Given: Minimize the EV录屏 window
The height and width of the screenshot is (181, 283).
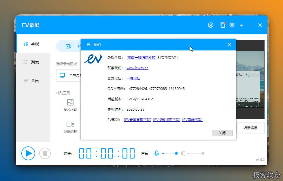Looking at the screenshot, I should point(251,25).
